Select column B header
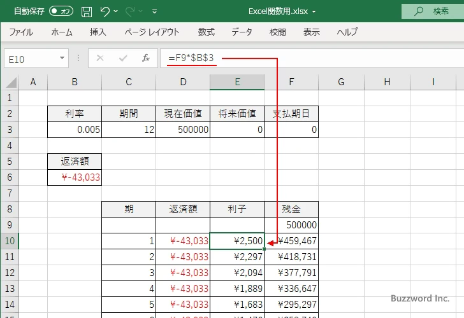Viewport: 464px width, 318px height. [75, 82]
